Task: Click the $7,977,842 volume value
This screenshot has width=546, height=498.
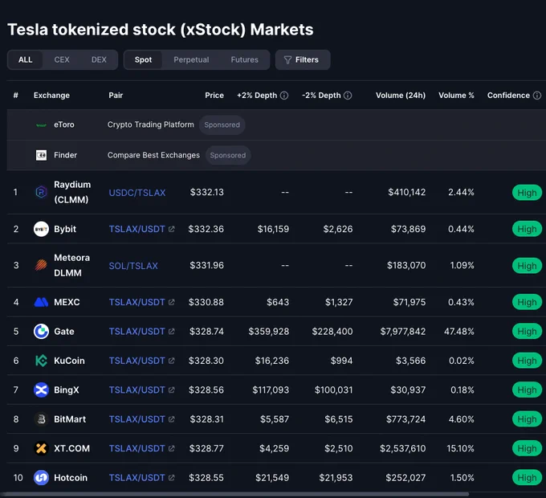Action: point(403,332)
